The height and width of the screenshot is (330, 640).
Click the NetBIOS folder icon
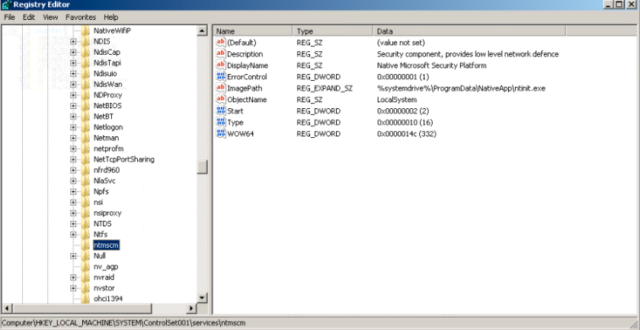coord(85,105)
